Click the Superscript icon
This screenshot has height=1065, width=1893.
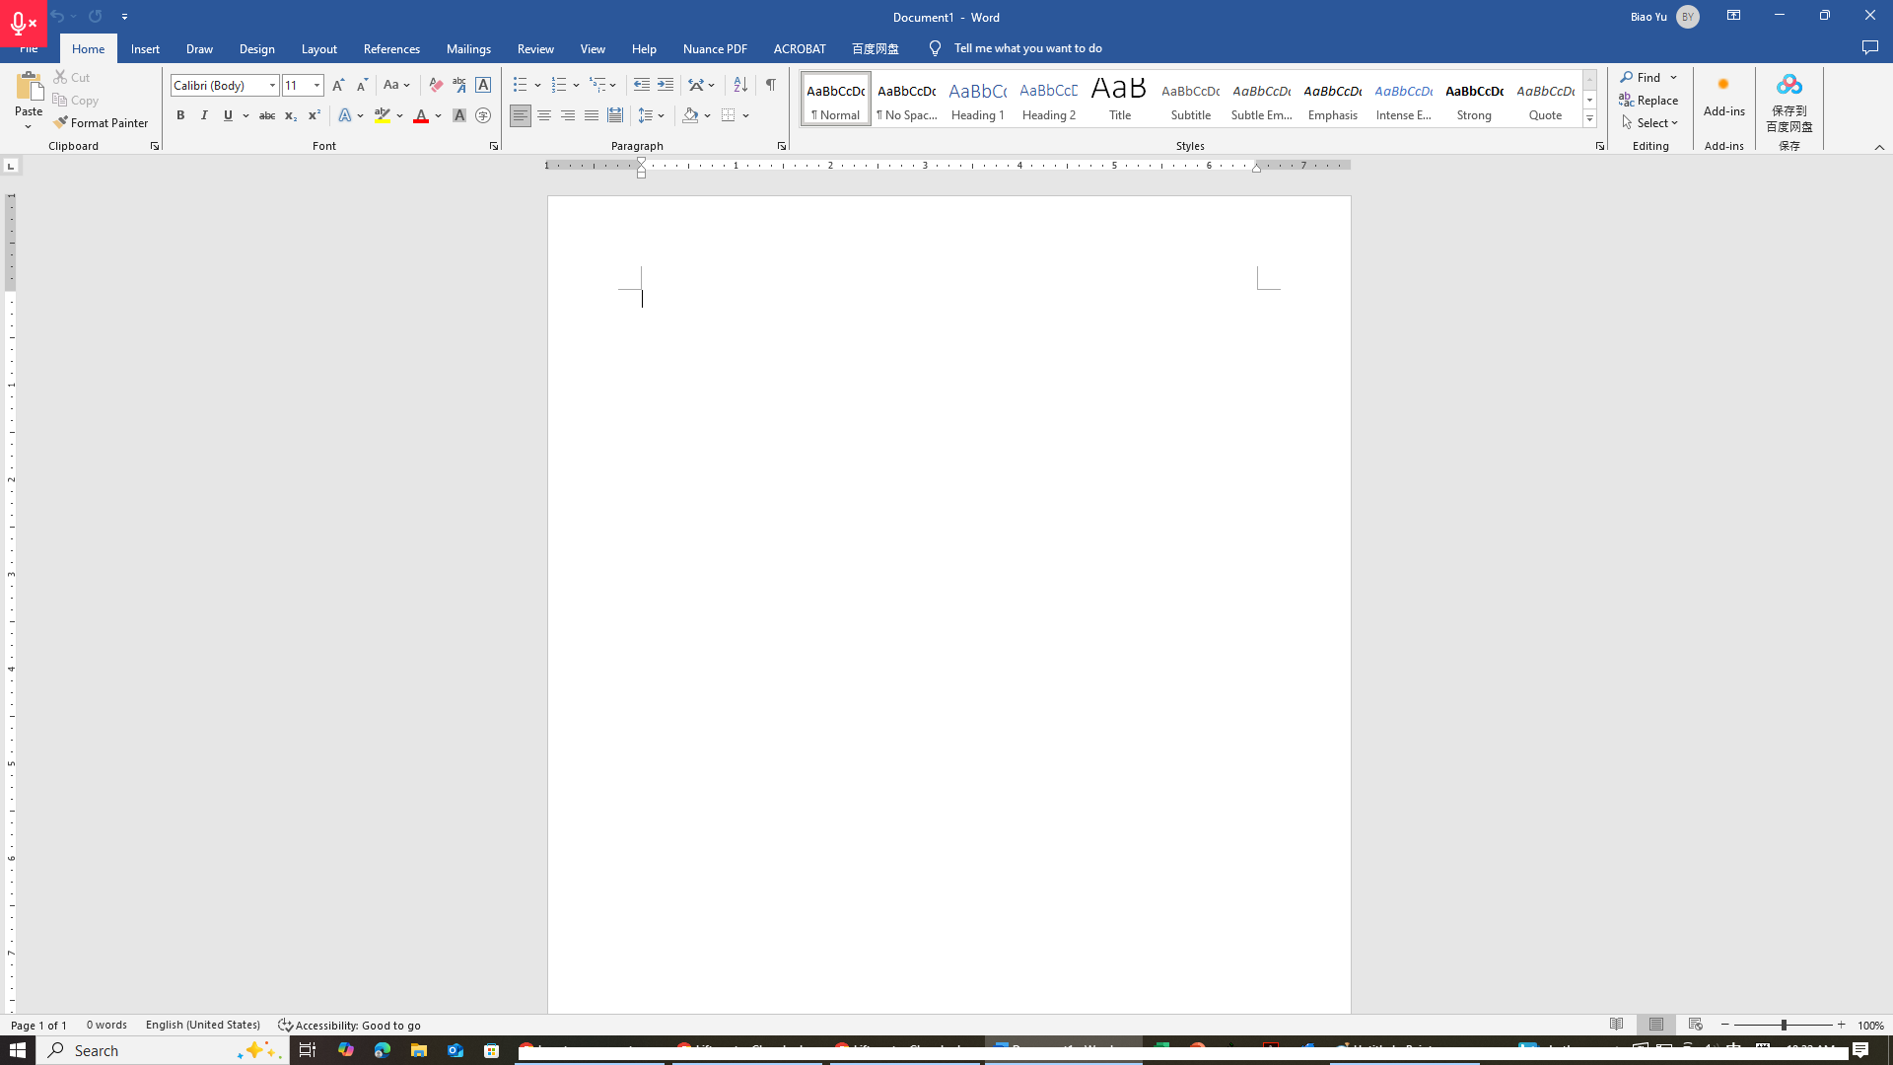(x=314, y=115)
